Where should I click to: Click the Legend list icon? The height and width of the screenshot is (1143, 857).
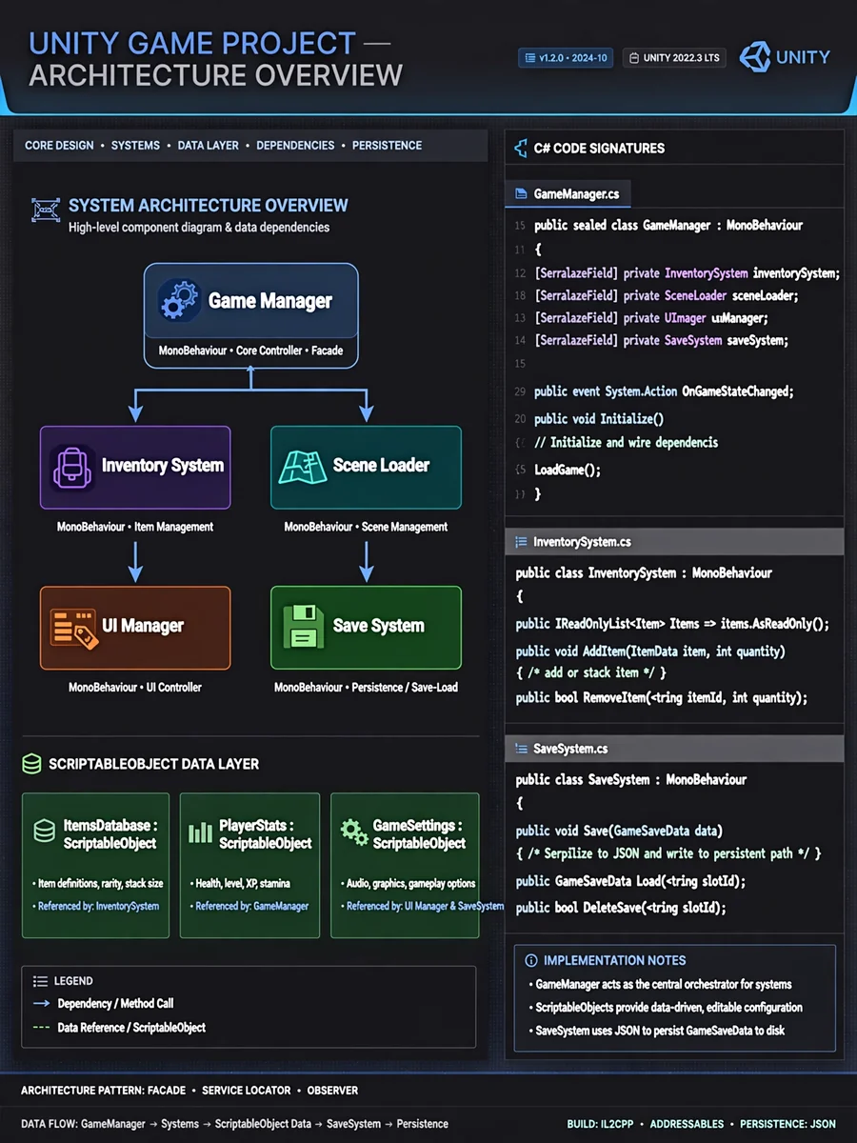click(40, 981)
